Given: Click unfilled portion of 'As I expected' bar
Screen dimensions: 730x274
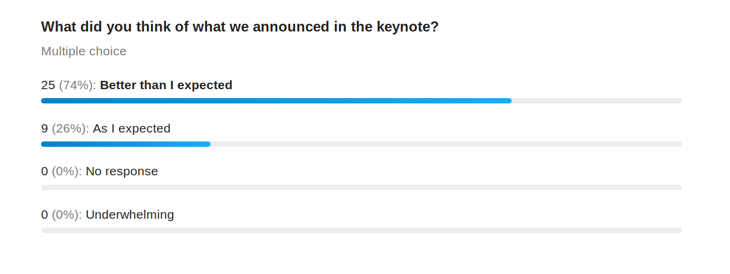Looking at the screenshot, I should tap(446, 144).
